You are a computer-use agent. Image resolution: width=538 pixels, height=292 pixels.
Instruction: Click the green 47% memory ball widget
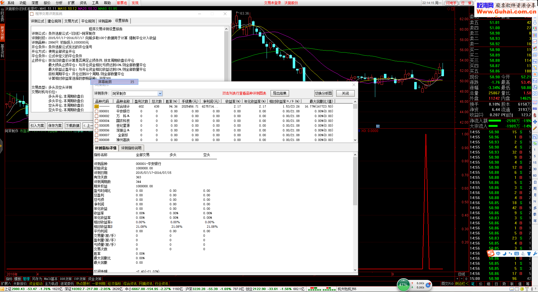[404, 285]
